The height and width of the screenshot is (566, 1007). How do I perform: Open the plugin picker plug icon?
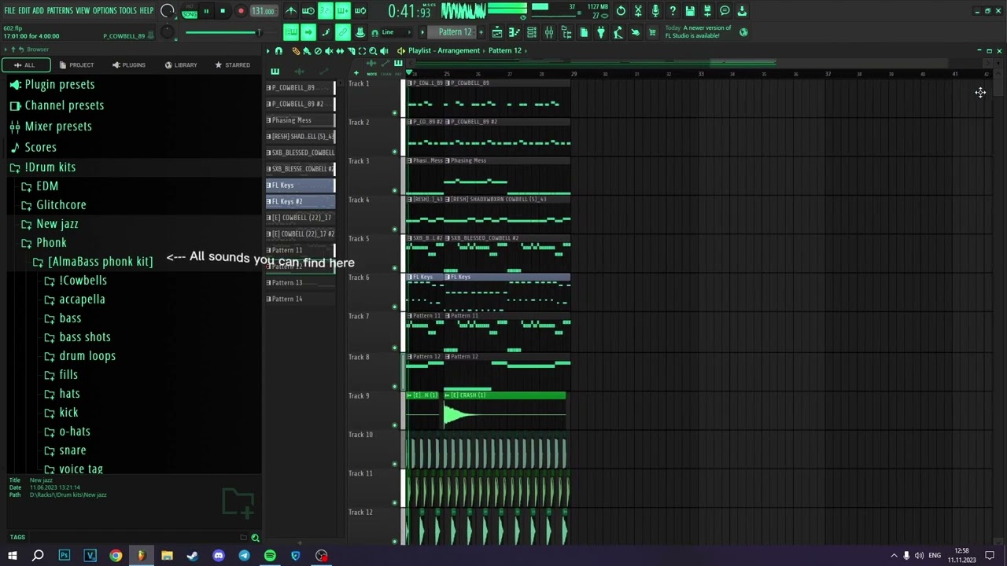pyautogui.click(x=601, y=32)
